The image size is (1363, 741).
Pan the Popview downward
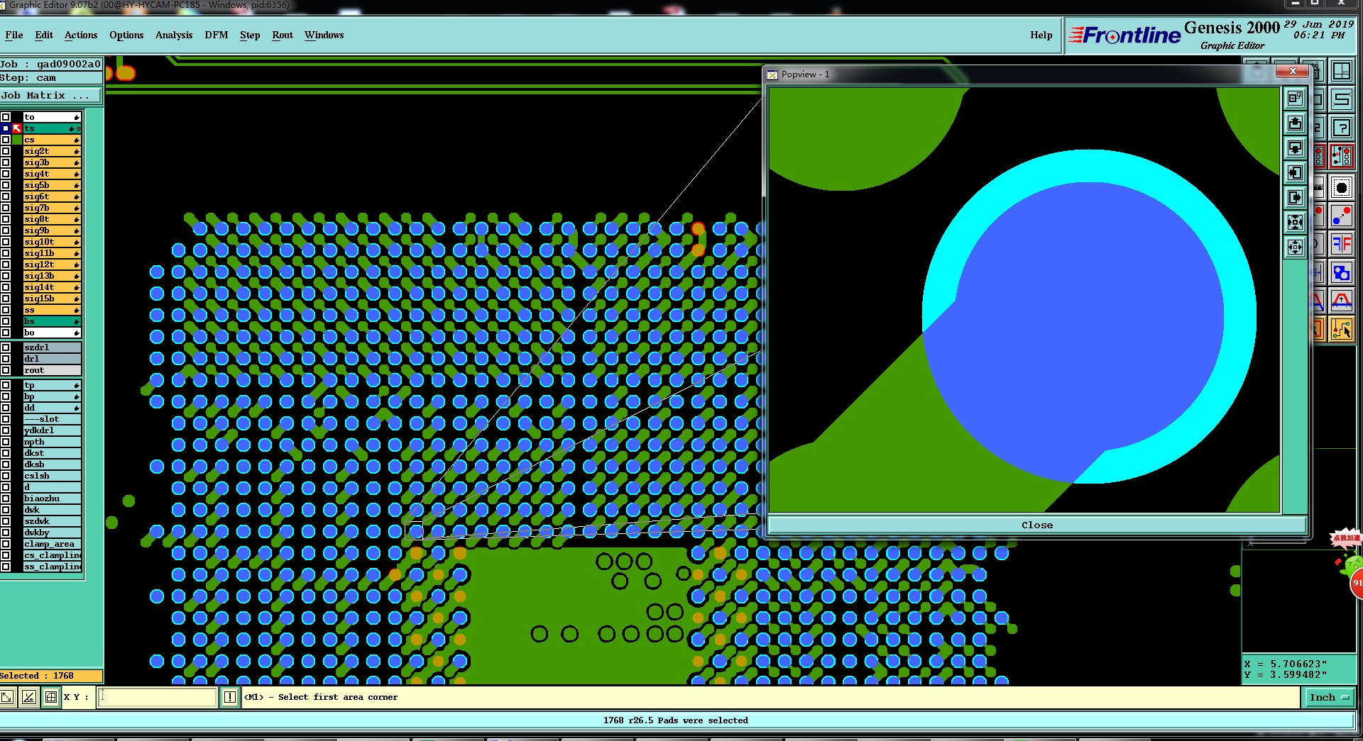coord(1296,147)
